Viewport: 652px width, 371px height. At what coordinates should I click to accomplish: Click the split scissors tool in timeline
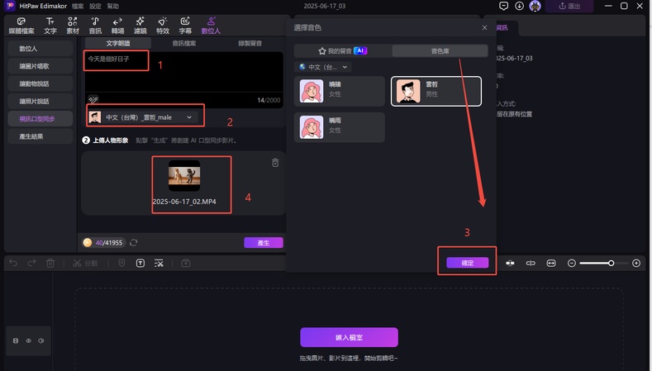coord(77,263)
